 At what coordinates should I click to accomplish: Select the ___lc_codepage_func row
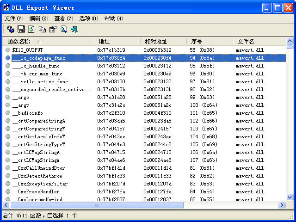(144, 58)
